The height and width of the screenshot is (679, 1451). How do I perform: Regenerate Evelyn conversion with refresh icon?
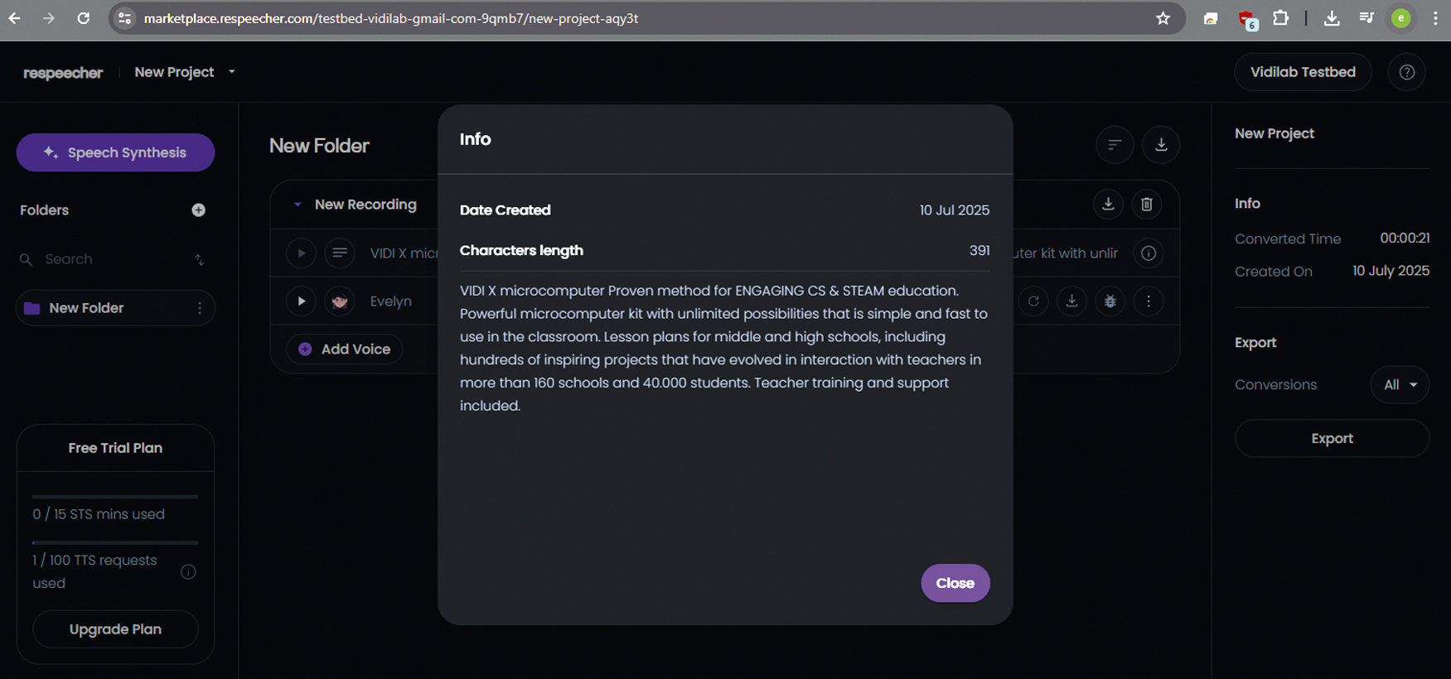point(1033,301)
